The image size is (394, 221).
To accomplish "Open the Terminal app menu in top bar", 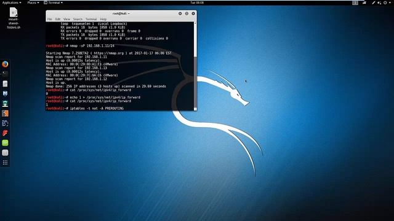I will [x=54, y=2].
